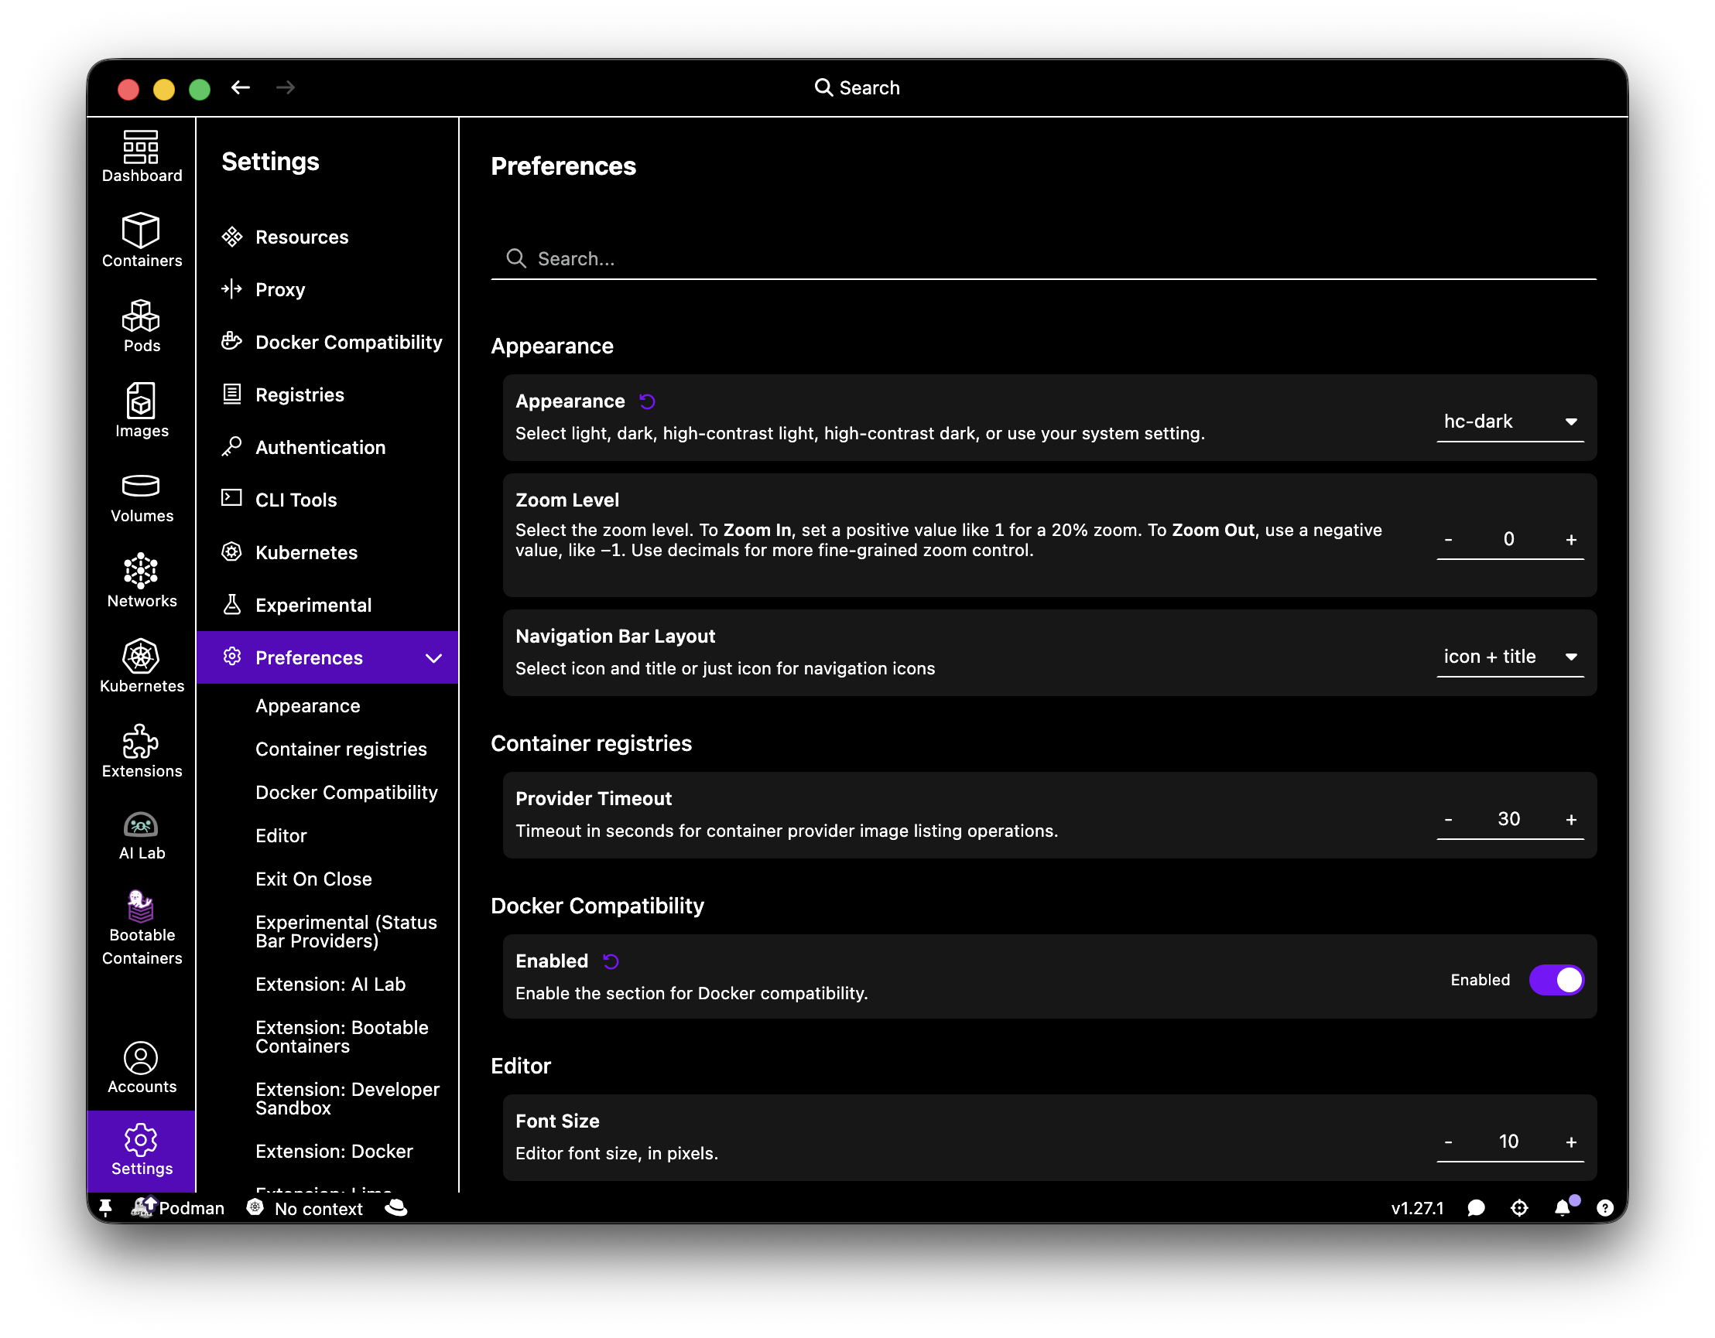
Task: Select Docker Compatibility under Preferences
Action: click(346, 792)
